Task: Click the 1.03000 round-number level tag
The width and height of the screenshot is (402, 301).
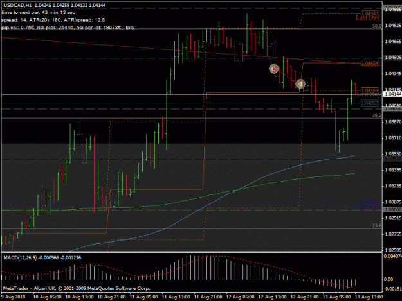Action: [x=392, y=209]
